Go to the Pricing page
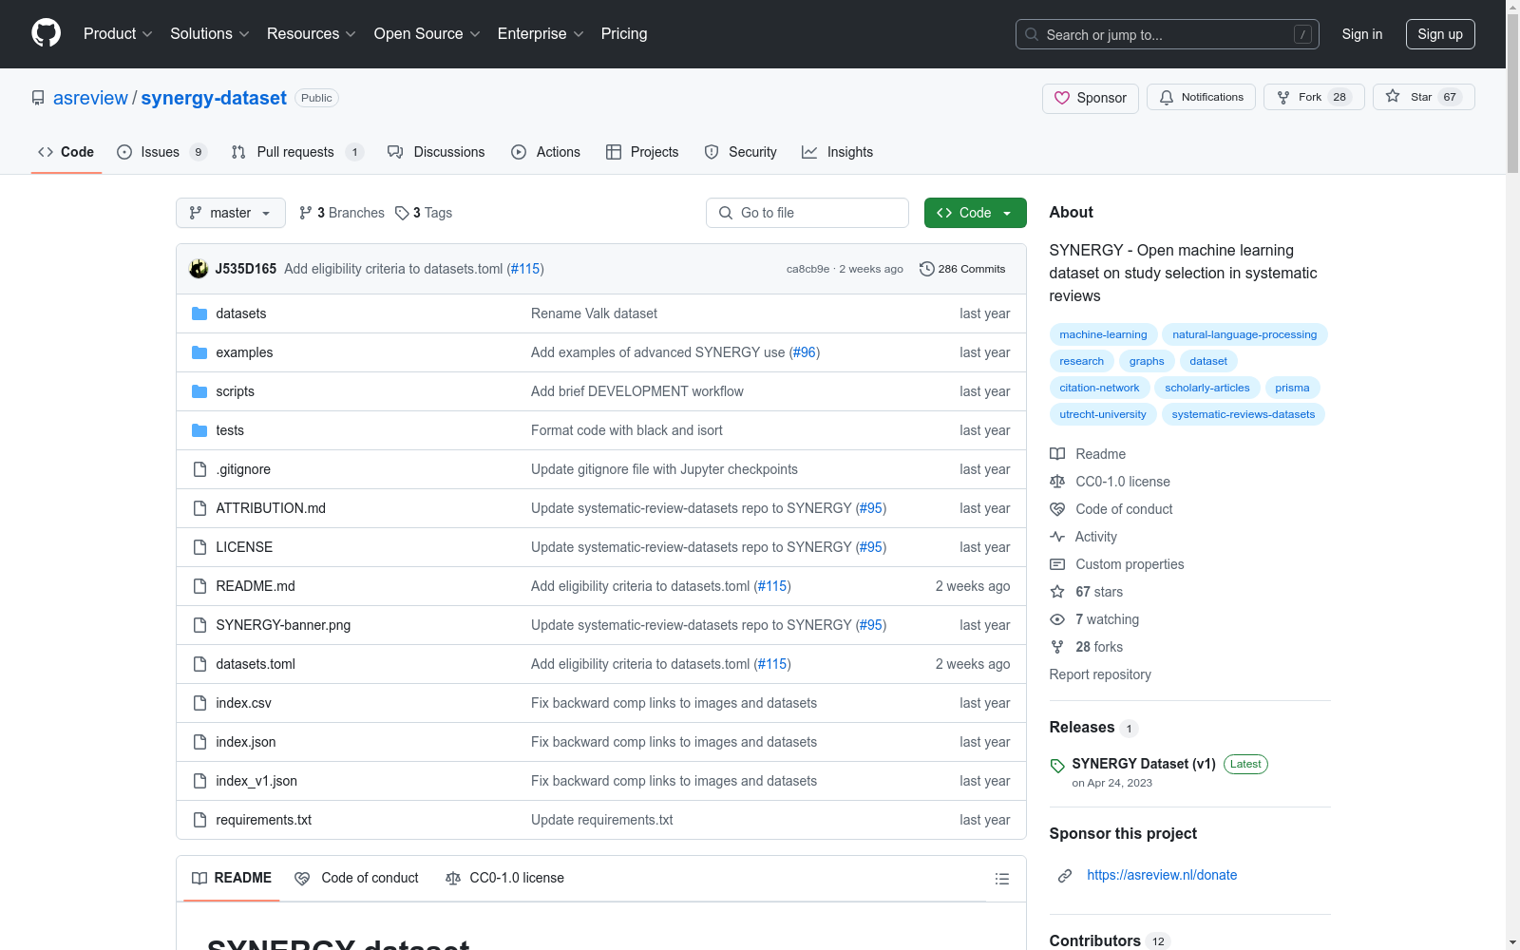Viewport: 1520px width, 950px height. coord(624,34)
